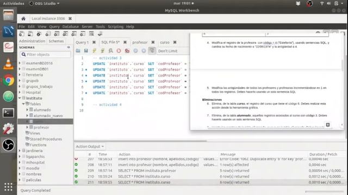This screenshot has height=195, width=348.
Task: Open the Action Output dropdown
Action: (x=90, y=146)
